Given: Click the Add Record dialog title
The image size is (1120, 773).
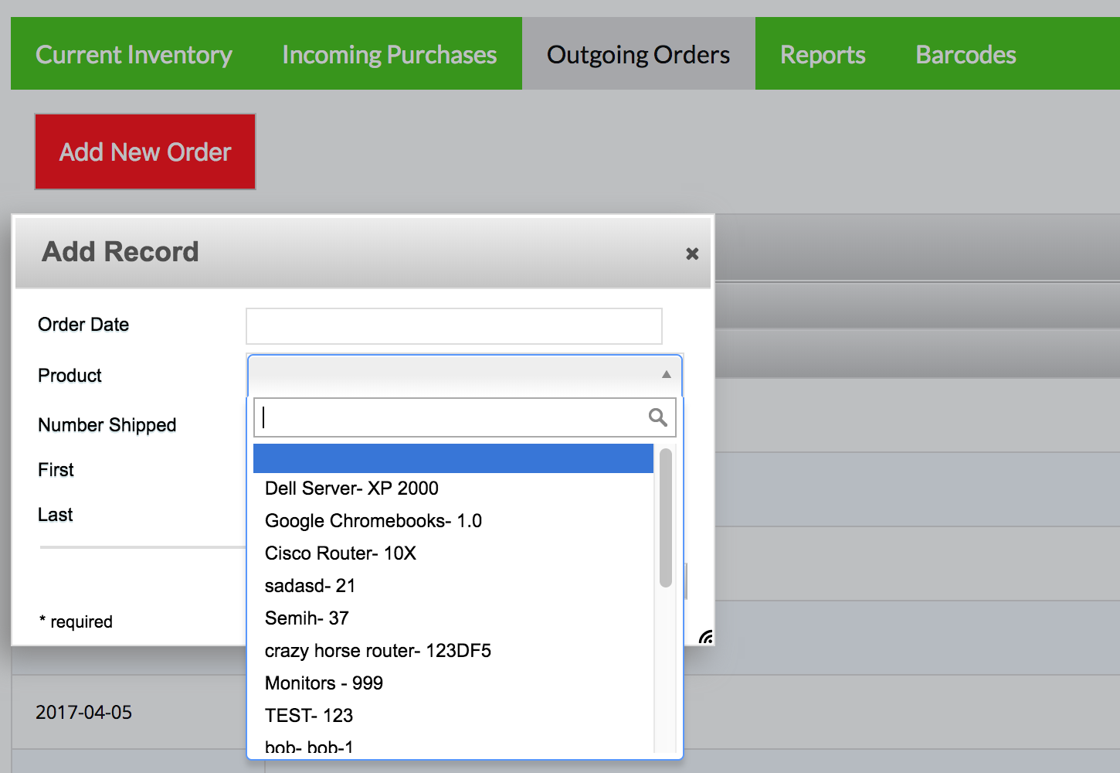Looking at the screenshot, I should click(x=120, y=252).
